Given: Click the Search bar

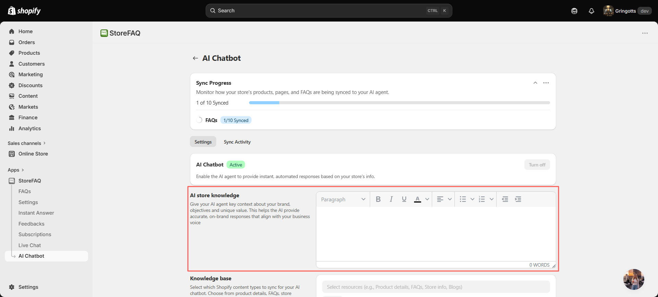Looking at the screenshot, I should [x=329, y=11].
